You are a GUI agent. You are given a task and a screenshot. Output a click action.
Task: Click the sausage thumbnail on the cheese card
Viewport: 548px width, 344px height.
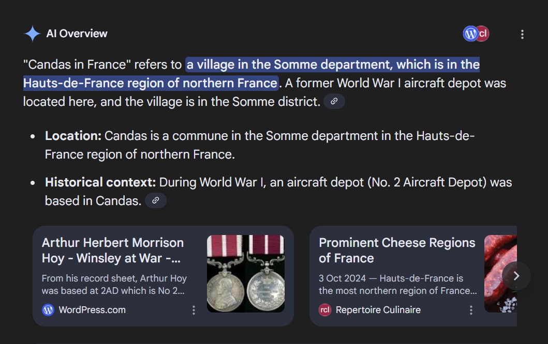500,273
